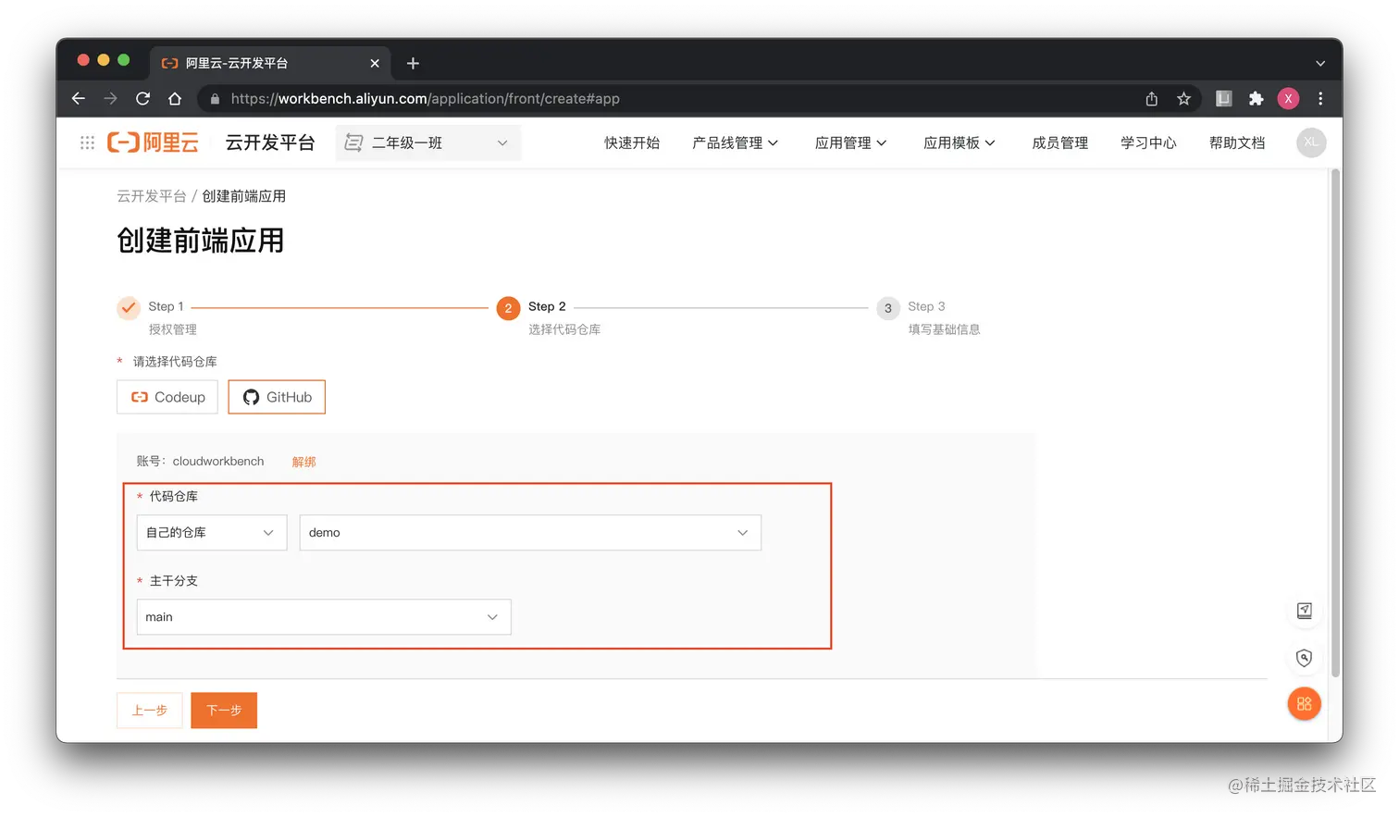This screenshot has height=817, width=1399.
Task: Click the 创建前端应用 breadcrumb text
Action: pyautogui.click(x=244, y=196)
